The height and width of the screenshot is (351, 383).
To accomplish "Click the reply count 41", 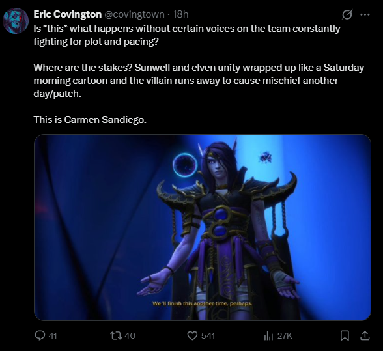I will click(53, 336).
